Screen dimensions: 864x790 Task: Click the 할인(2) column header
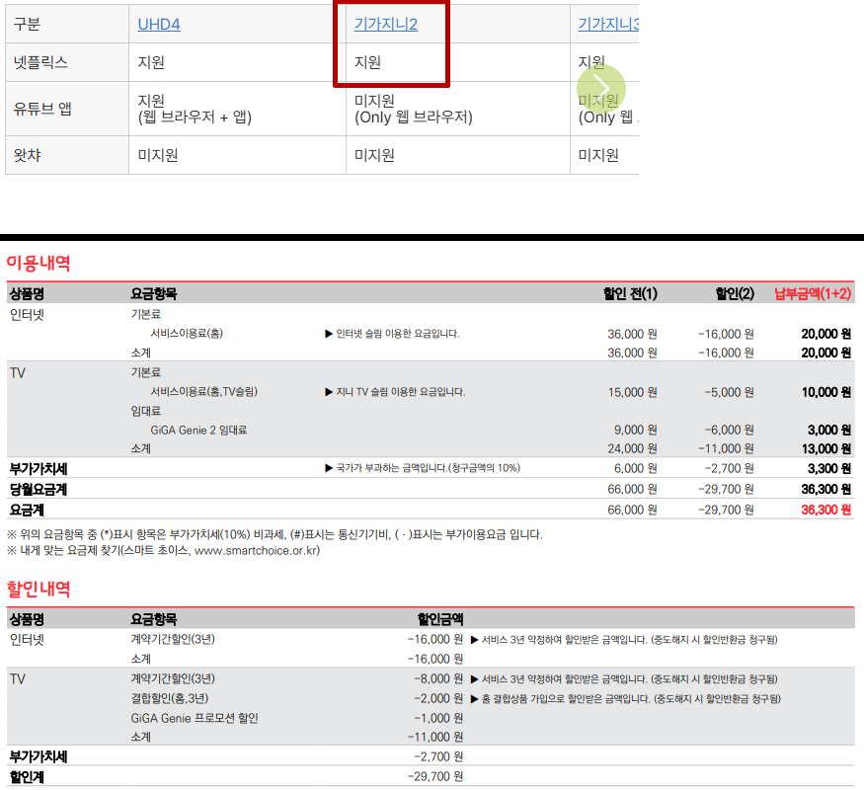[x=735, y=293]
